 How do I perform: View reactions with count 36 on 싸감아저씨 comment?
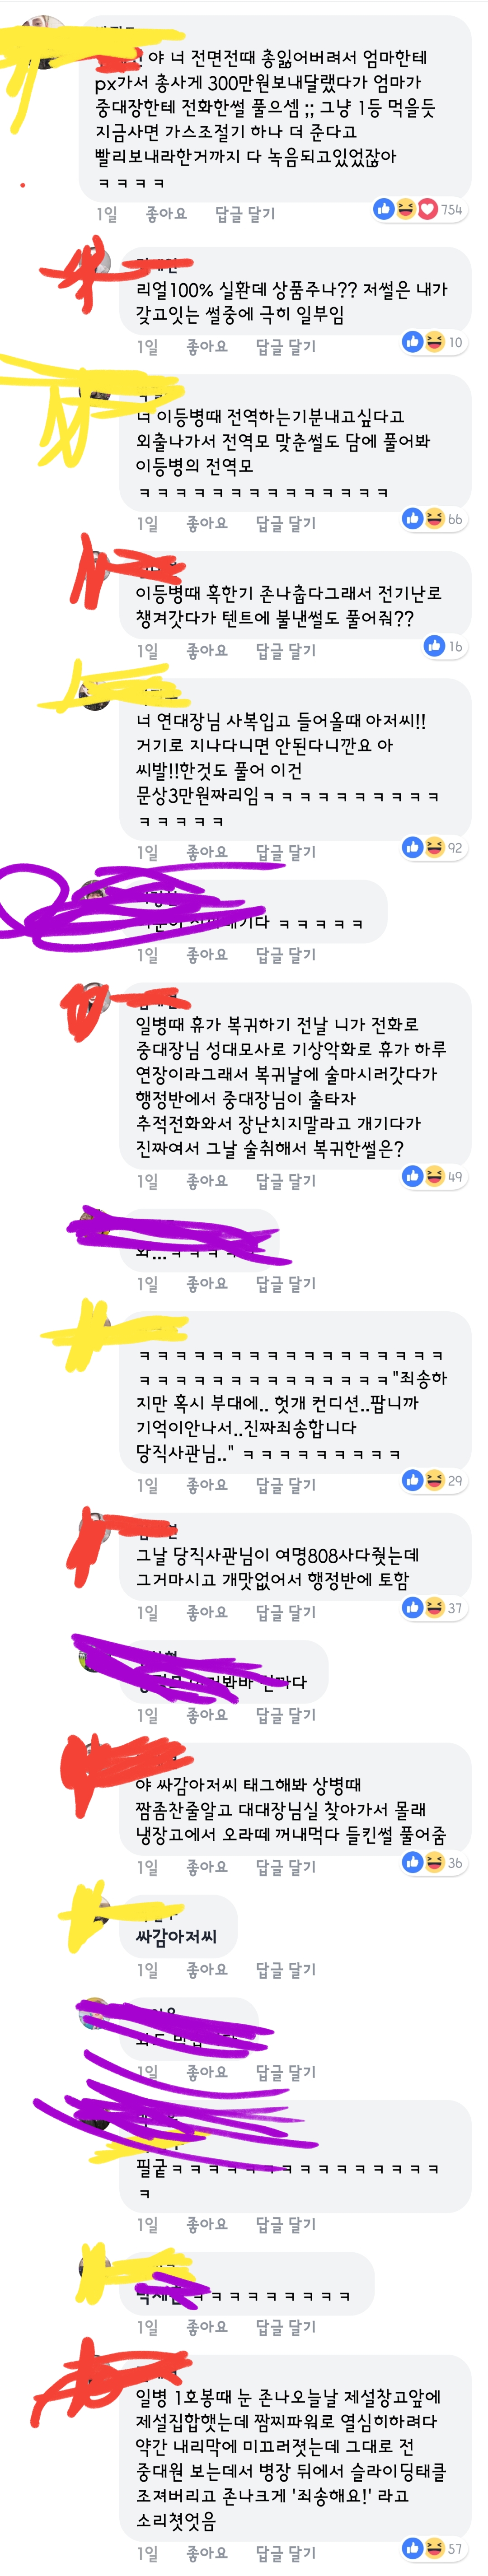pyautogui.click(x=433, y=1862)
